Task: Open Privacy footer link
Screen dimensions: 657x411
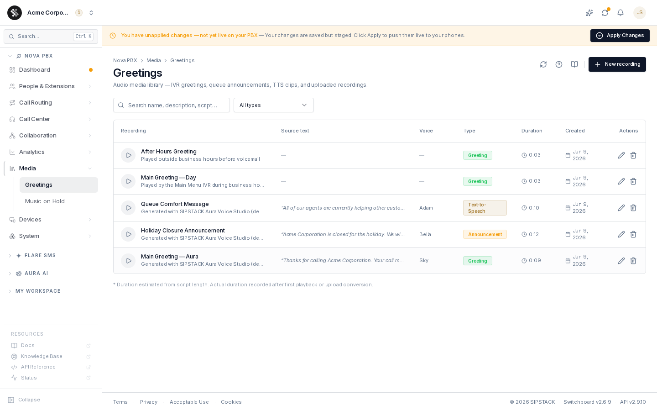Action: [149, 402]
